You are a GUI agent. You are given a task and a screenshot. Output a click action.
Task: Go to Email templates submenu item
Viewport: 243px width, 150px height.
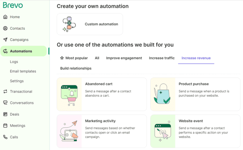23,71
